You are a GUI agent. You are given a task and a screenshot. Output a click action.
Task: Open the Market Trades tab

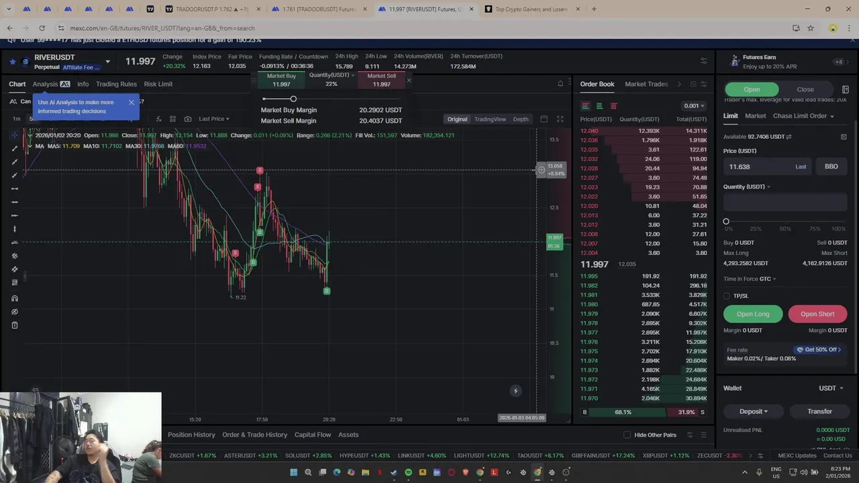pyautogui.click(x=646, y=84)
